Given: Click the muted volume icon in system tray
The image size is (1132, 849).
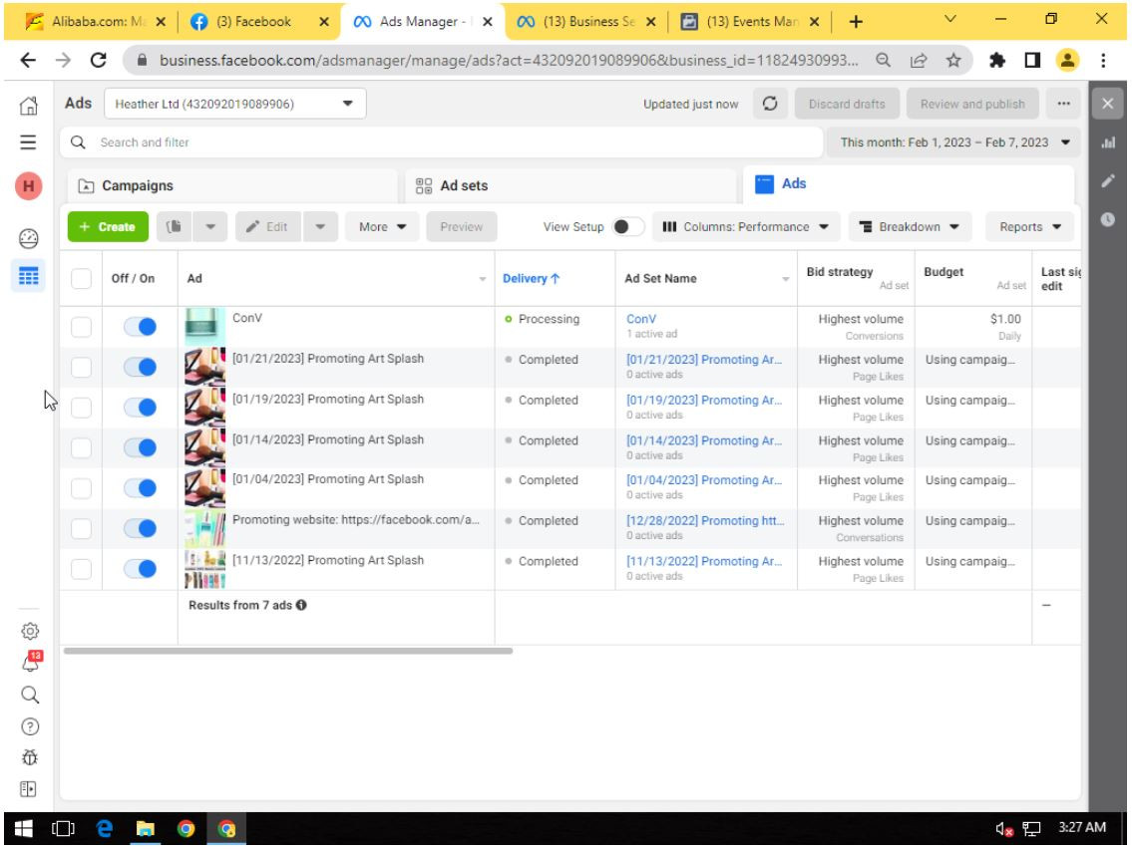Looking at the screenshot, I should (1003, 829).
